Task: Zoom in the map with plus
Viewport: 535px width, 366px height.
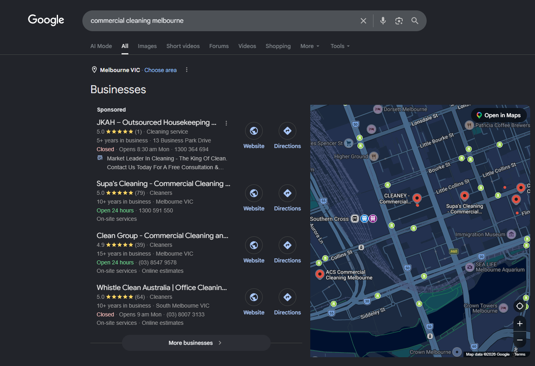Action: tap(520, 324)
